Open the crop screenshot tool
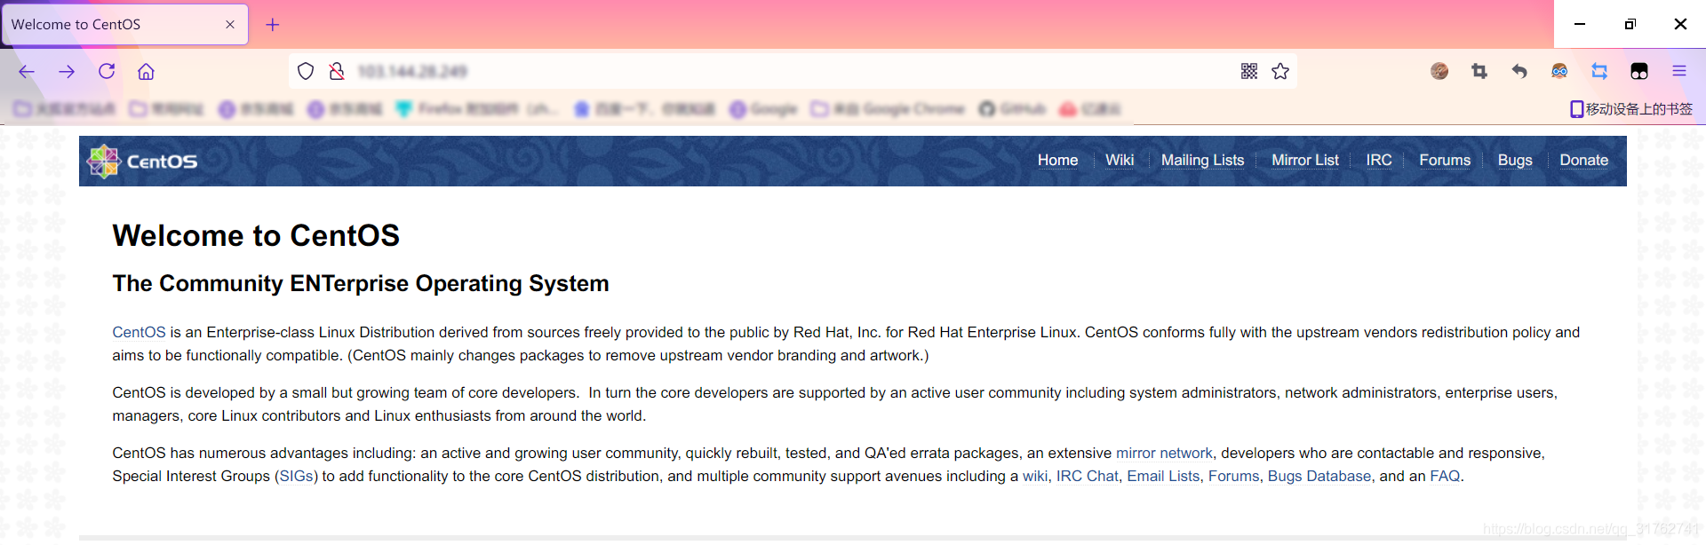Screen dimensions: 1706x545 click(x=1479, y=71)
